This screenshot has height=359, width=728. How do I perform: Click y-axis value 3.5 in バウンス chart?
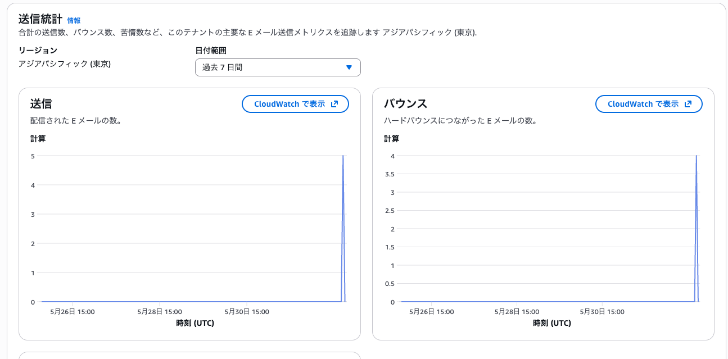tap(389, 174)
